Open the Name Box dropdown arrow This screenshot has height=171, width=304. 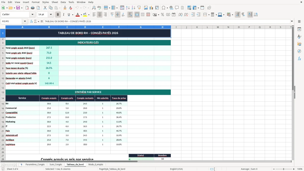pyautogui.click(x=25, y=21)
